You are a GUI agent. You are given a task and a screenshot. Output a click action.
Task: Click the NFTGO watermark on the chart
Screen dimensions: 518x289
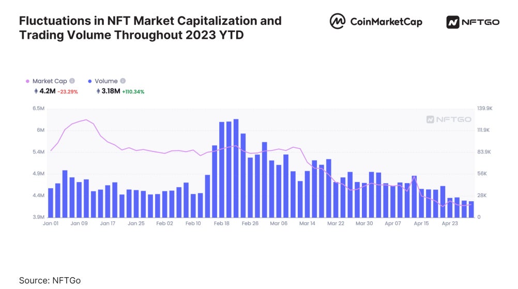tap(449, 119)
